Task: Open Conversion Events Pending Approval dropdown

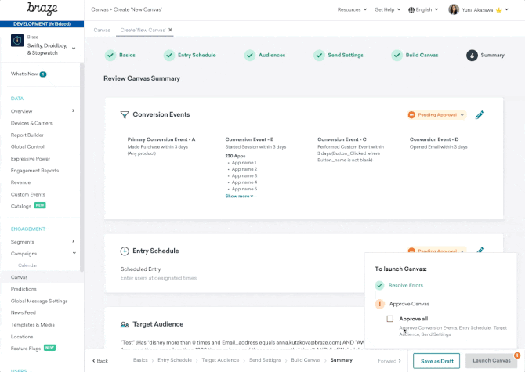Action: point(436,115)
